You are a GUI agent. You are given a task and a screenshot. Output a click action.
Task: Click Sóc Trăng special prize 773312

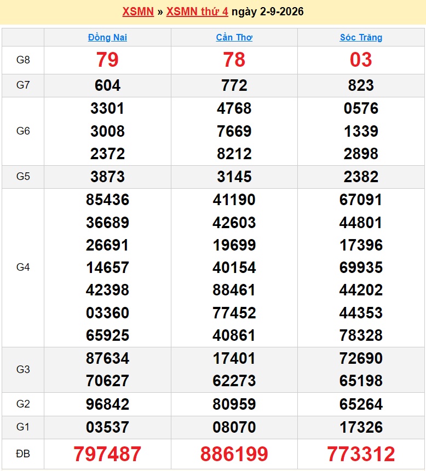(361, 454)
